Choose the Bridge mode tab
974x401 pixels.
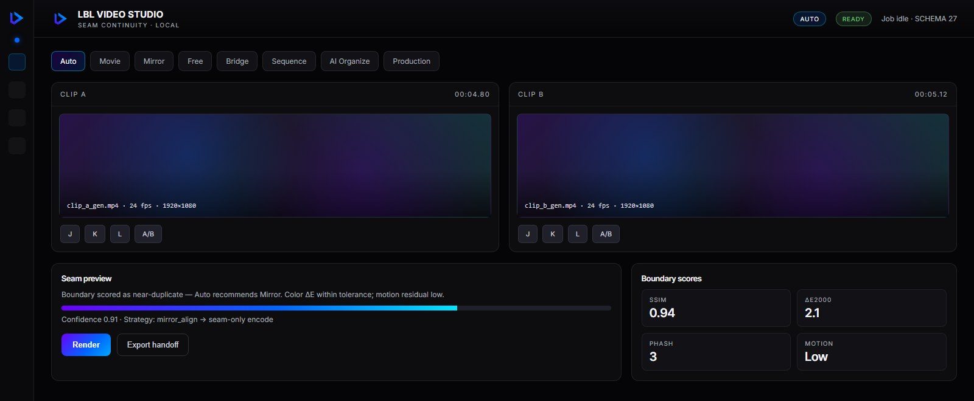tap(237, 61)
